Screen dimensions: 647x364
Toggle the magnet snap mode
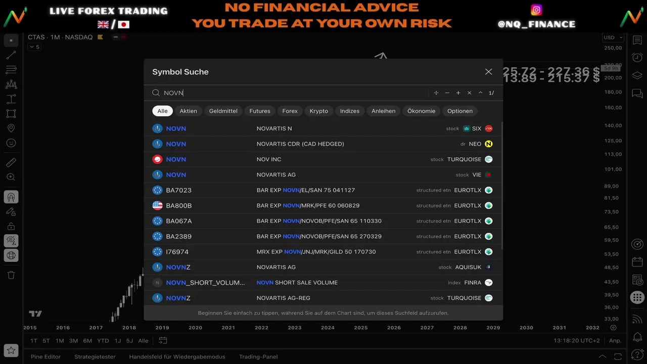click(x=11, y=197)
